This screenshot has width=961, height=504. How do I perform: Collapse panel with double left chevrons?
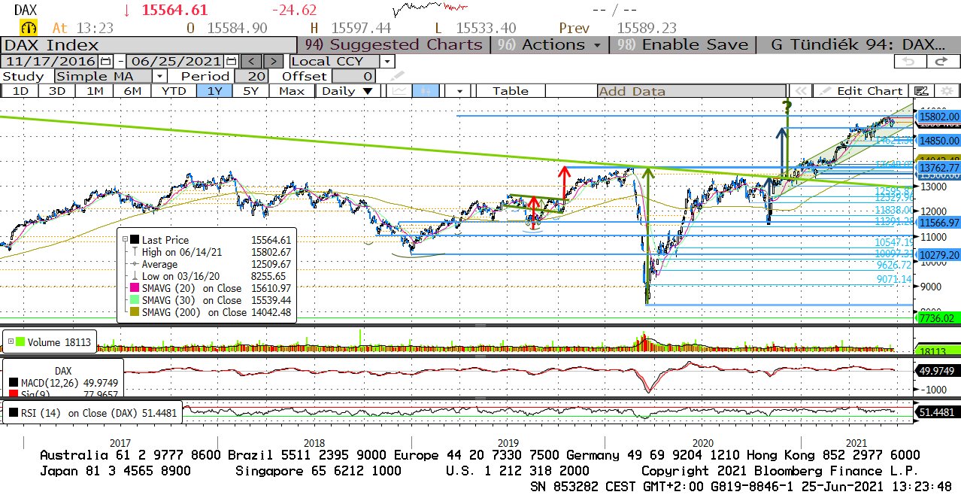(x=800, y=91)
